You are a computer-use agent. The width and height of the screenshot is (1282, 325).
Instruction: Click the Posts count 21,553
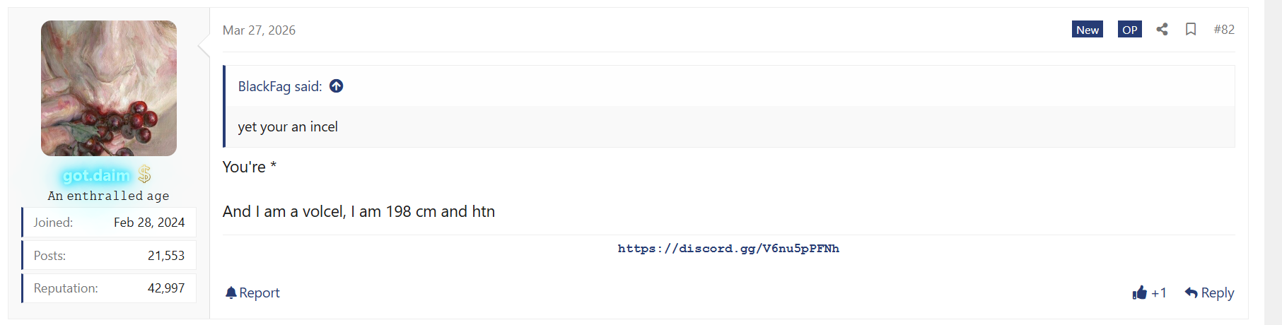[x=166, y=256]
